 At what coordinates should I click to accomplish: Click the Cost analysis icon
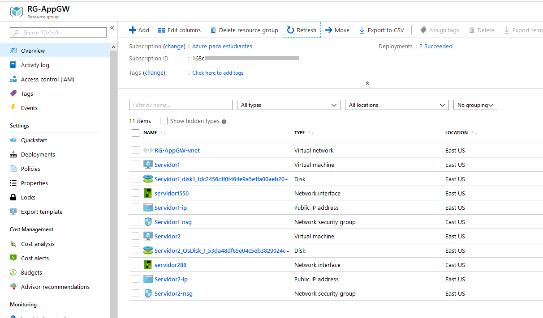13,244
